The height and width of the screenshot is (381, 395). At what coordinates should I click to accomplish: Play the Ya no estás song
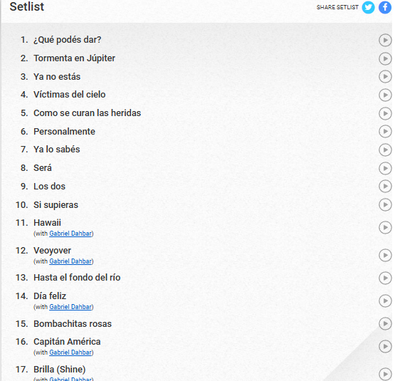click(385, 77)
